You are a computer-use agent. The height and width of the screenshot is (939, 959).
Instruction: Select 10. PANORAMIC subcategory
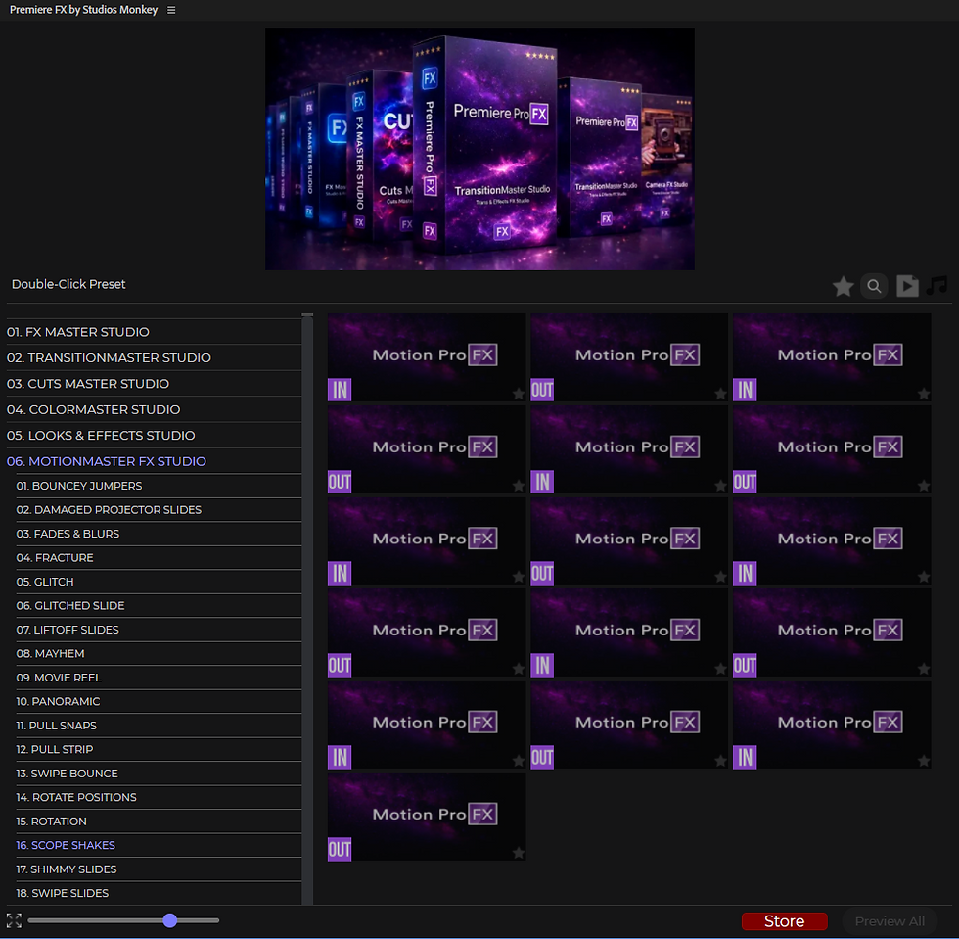point(159,701)
